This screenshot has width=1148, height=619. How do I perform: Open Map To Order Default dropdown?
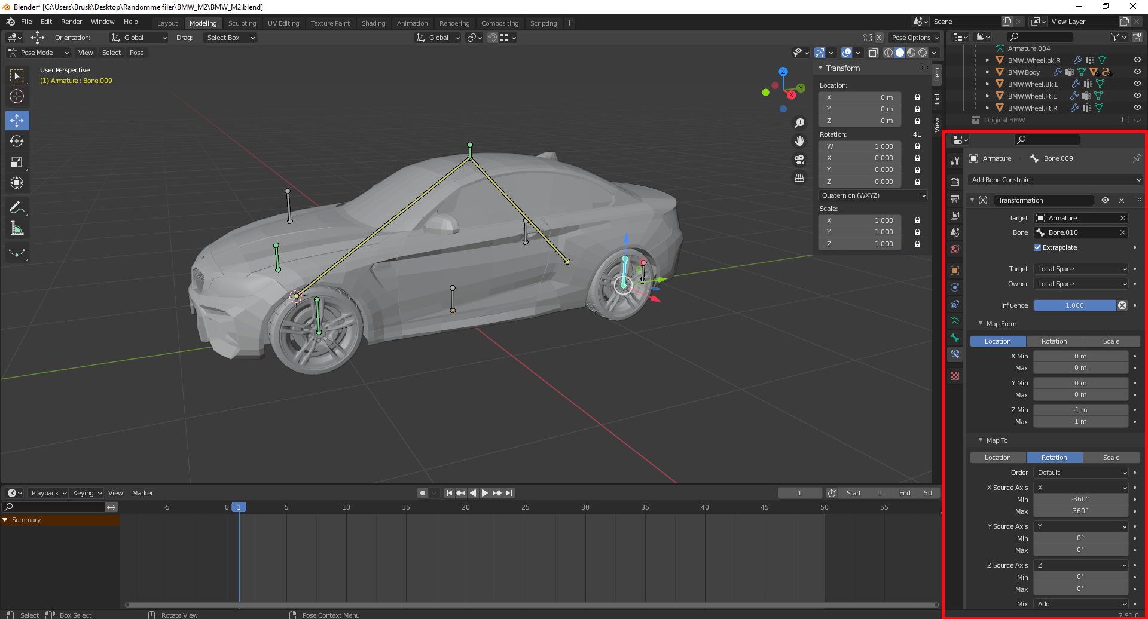coord(1081,473)
